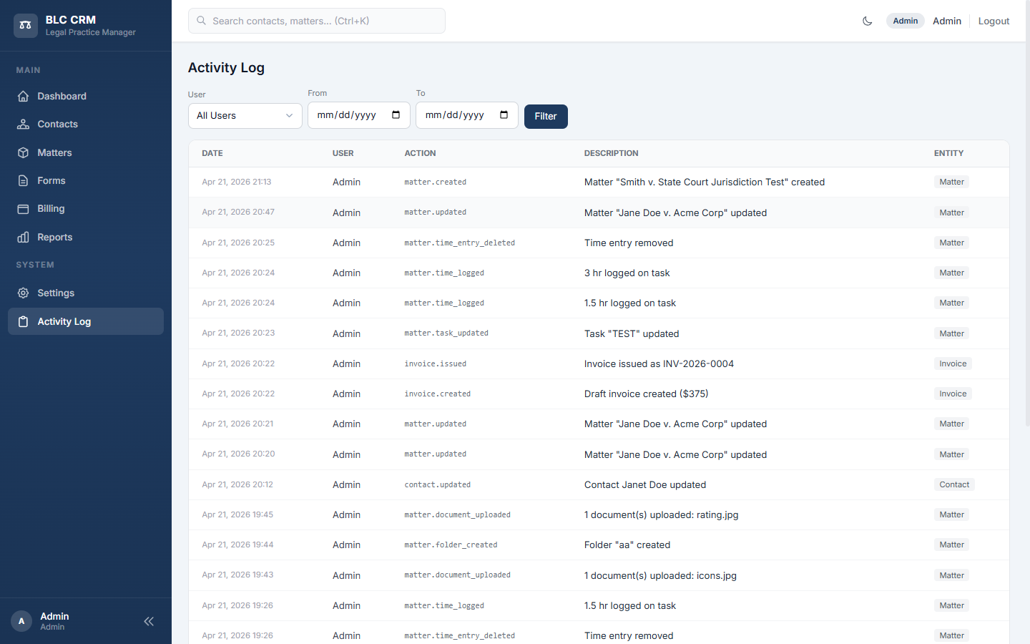Click the Billing card icon
1030x644 pixels.
[24, 208]
